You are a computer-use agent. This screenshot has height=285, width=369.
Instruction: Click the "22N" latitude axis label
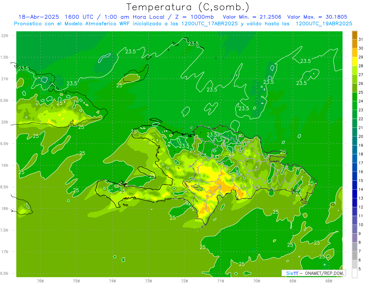click(5, 36)
